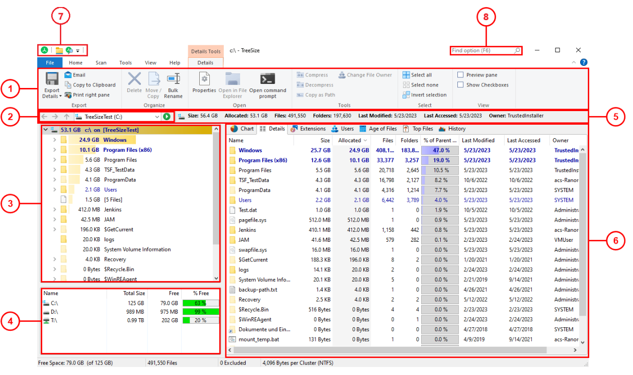
Task: Open the Export Details dropdown arrow
Action: pos(60,96)
